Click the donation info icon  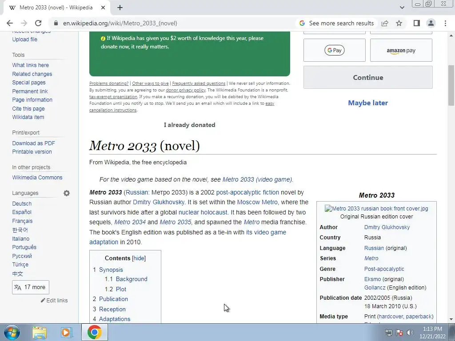coord(103,38)
